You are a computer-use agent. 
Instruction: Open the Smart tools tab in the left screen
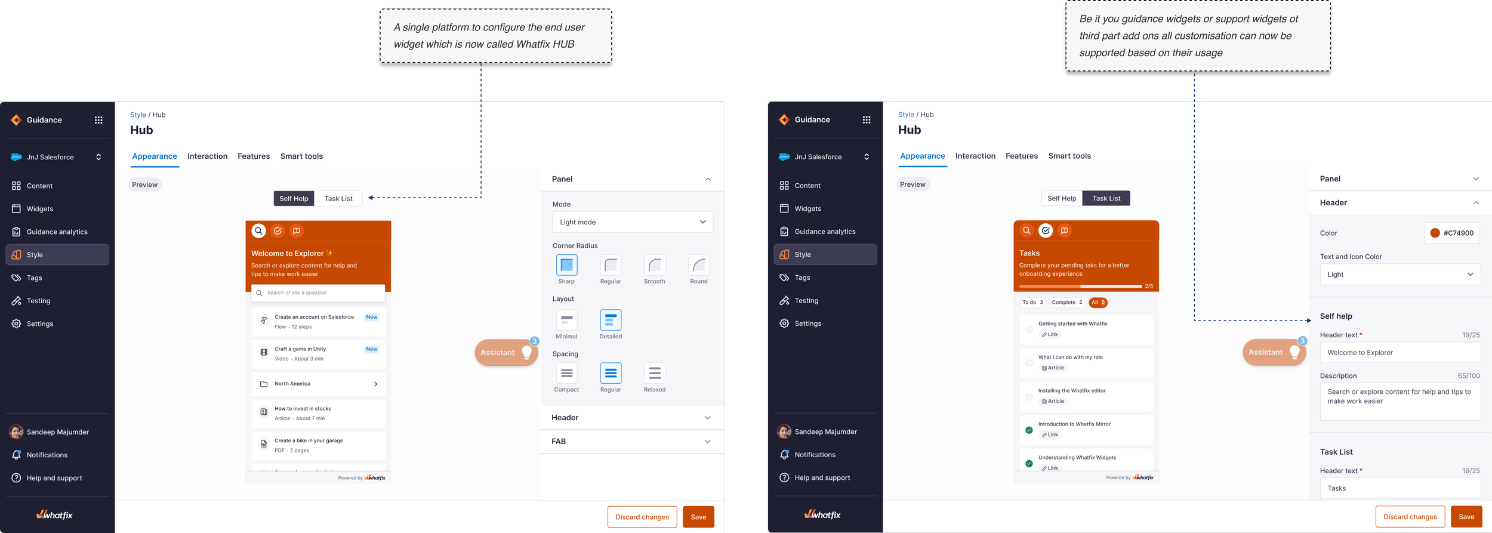[x=301, y=156]
